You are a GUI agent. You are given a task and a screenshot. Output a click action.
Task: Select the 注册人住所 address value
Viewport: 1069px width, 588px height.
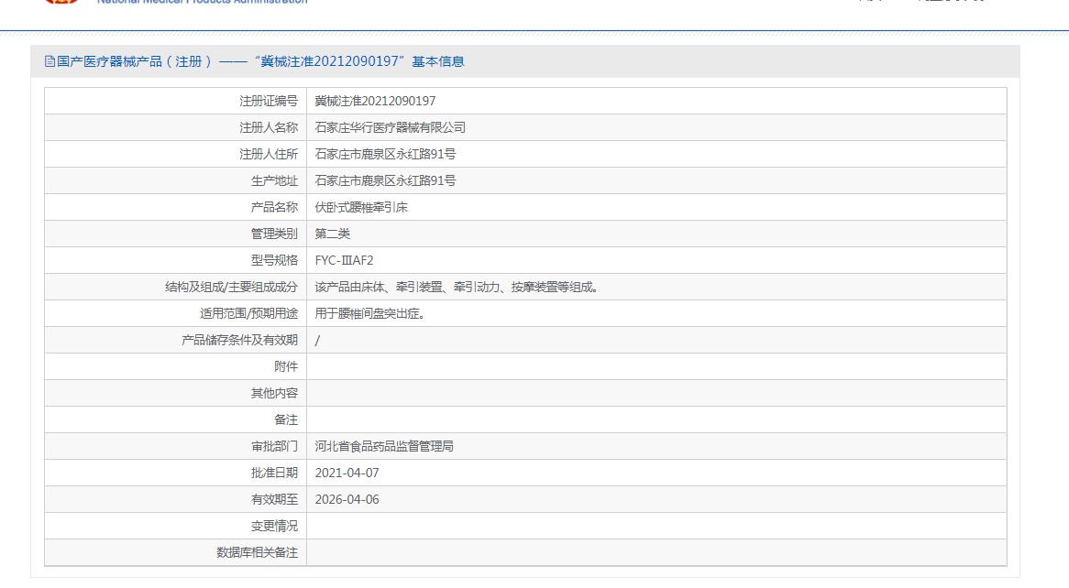coord(385,154)
